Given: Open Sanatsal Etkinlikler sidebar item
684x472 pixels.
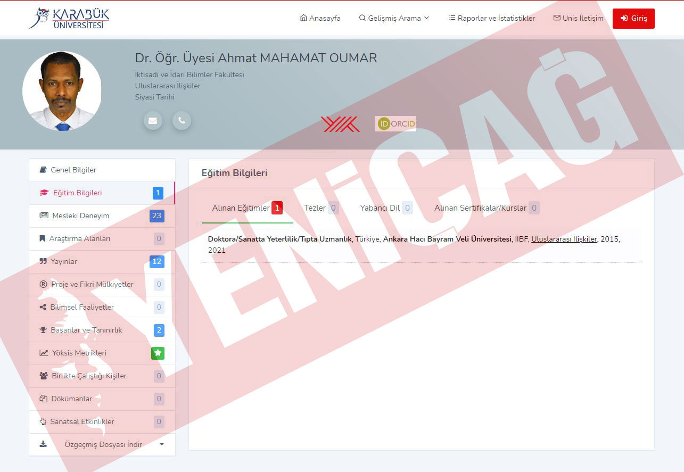Looking at the screenshot, I should (x=102, y=422).
